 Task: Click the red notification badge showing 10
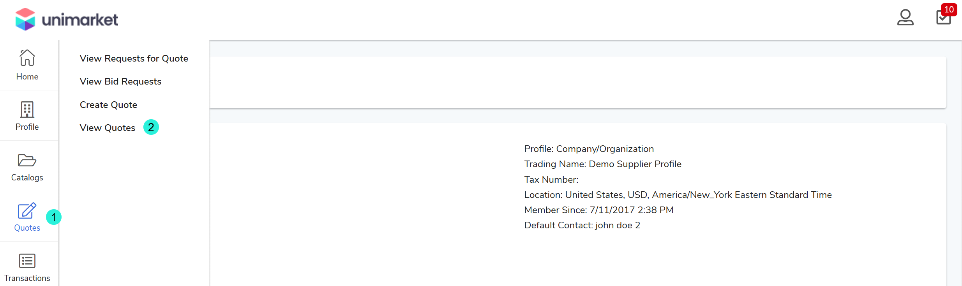949,9
